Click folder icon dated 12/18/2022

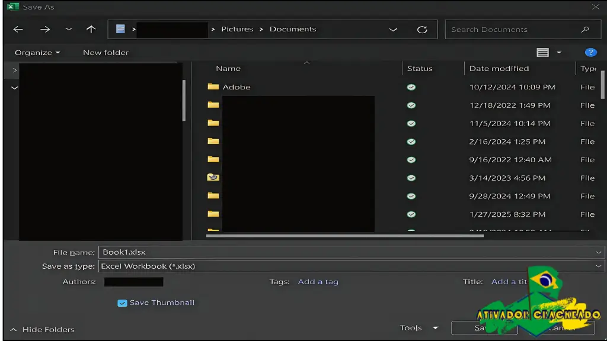pos(213,105)
